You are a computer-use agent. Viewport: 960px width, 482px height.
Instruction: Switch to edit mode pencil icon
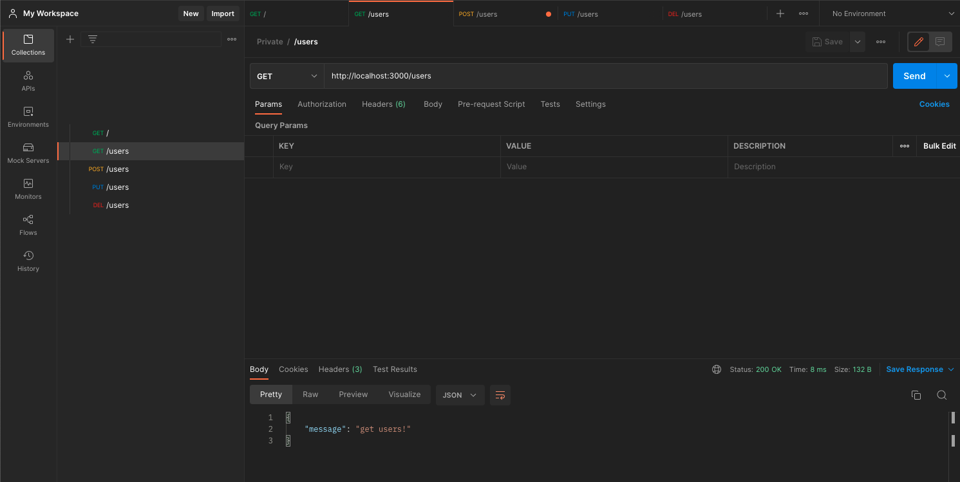(x=919, y=42)
